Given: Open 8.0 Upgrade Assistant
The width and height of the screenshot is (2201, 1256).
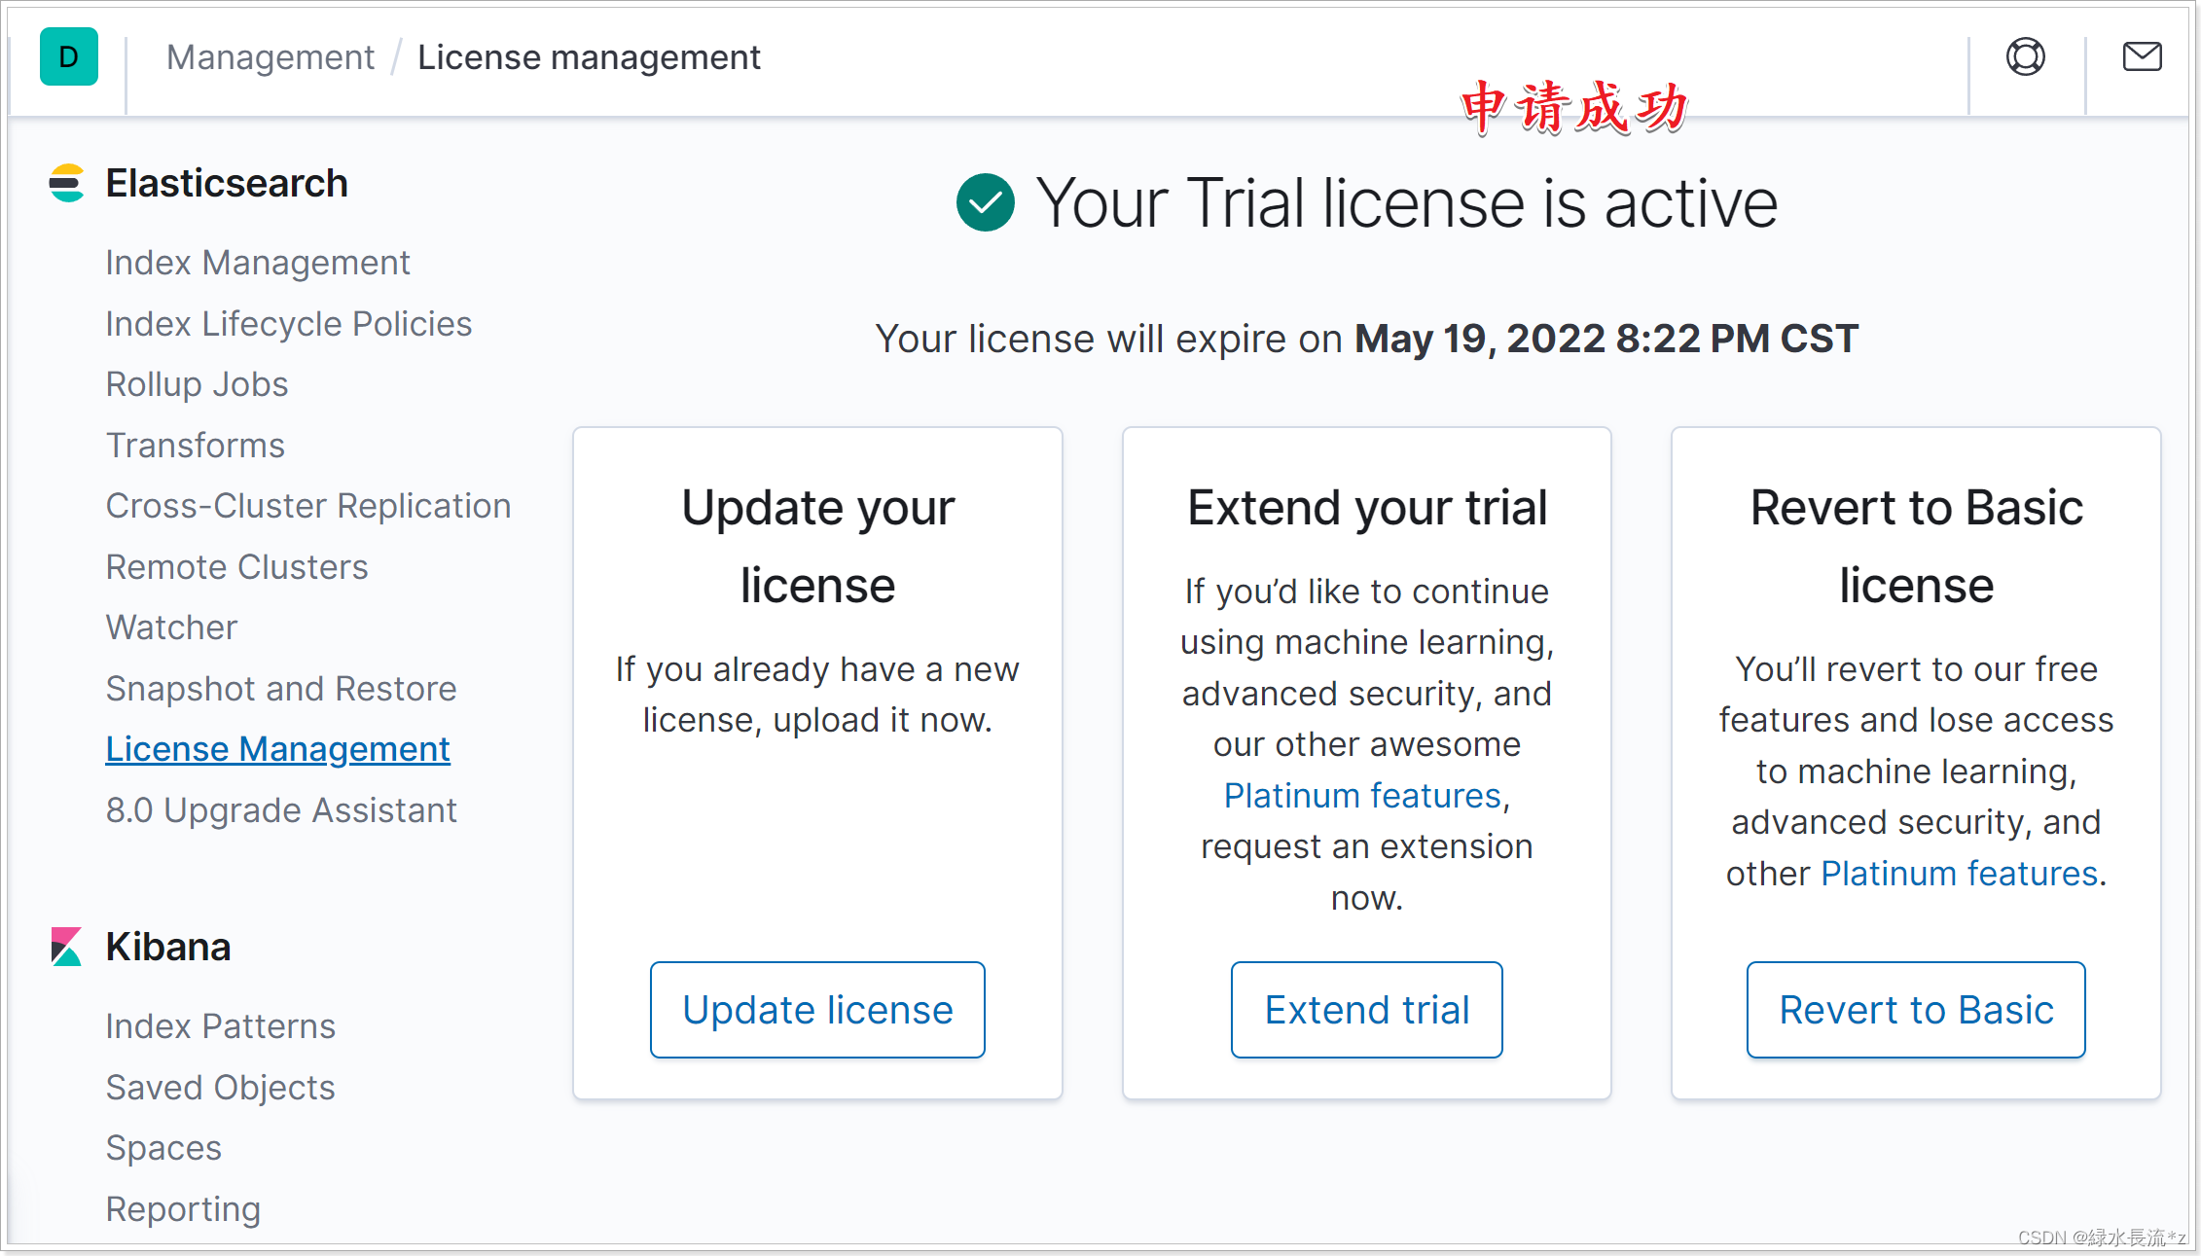Looking at the screenshot, I should point(280,810).
